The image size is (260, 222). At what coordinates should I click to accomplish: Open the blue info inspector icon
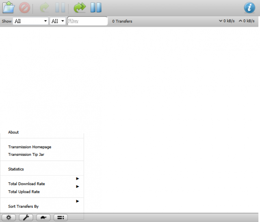click(x=249, y=7)
